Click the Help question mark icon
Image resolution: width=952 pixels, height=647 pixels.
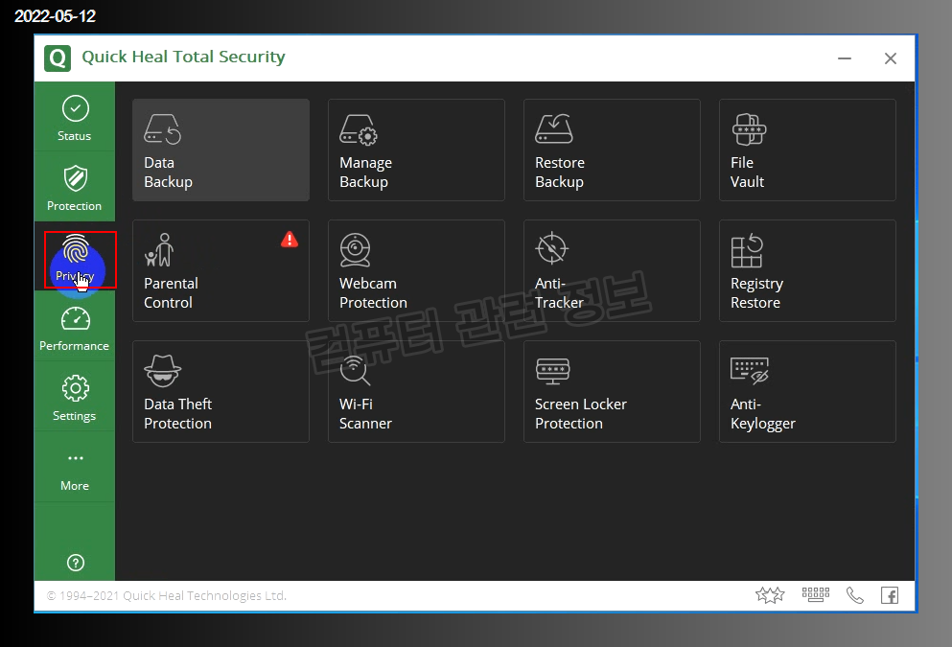click(76, 563)
